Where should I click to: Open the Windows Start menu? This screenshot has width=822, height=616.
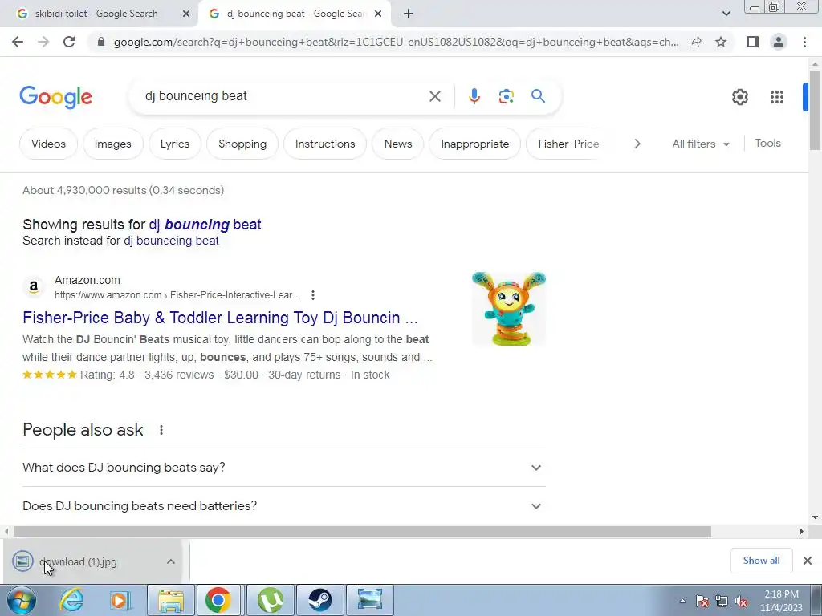21,600
